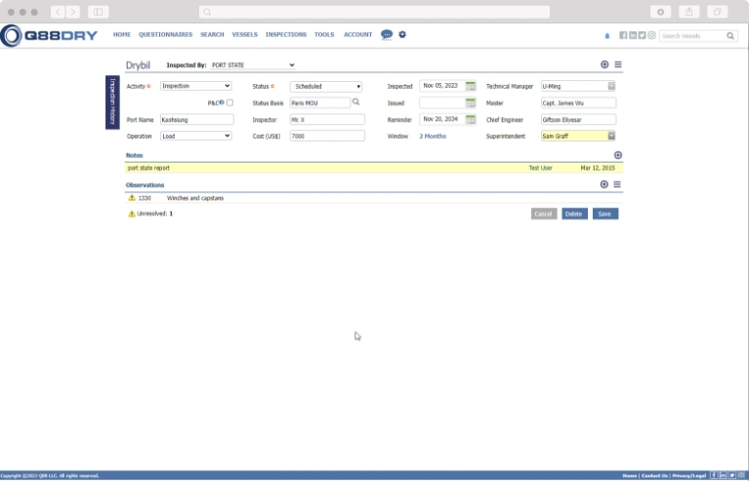Image resolution: width=749 pixels, height=481 pixels.
Task: Click the Status Basis input field
Action: tap(320, 102)
